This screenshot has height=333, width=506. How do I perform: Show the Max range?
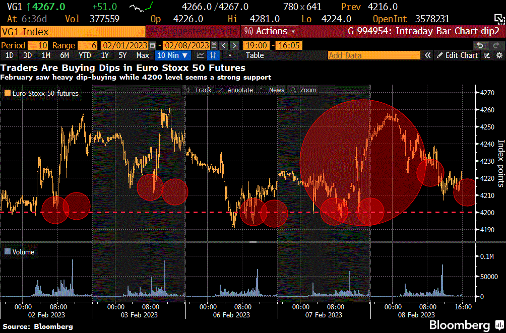click(142, 55)
